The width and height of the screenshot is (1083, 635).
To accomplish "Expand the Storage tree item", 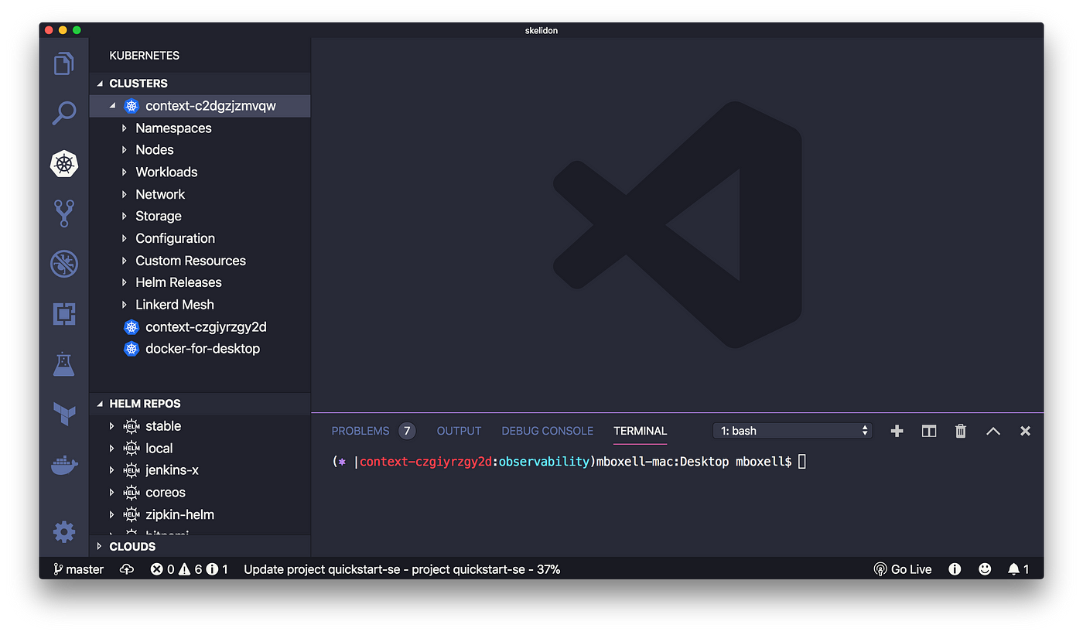I will 125,217.
